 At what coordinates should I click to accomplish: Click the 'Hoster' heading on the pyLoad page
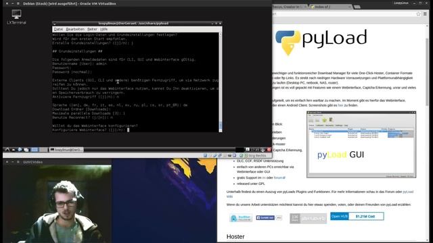pos(235,236)
